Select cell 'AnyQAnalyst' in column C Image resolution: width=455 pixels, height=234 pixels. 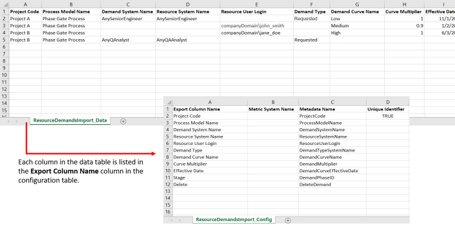click(x=128, y=40)
